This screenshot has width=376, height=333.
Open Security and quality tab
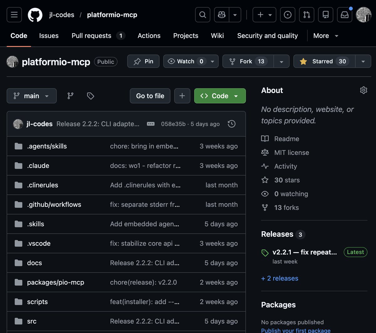(x=268, y=36)
